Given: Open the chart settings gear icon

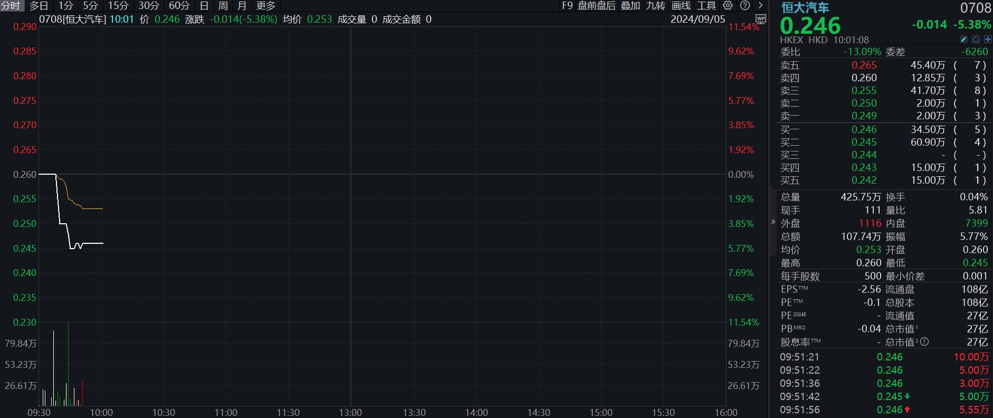Looking at the screenshot, I should click(728, 6).
